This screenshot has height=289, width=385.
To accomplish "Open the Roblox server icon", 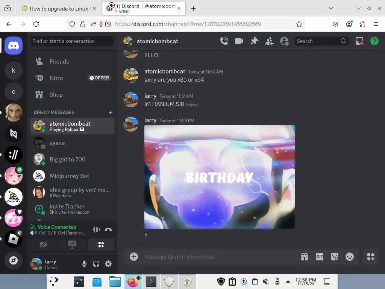I will [14, 239].
